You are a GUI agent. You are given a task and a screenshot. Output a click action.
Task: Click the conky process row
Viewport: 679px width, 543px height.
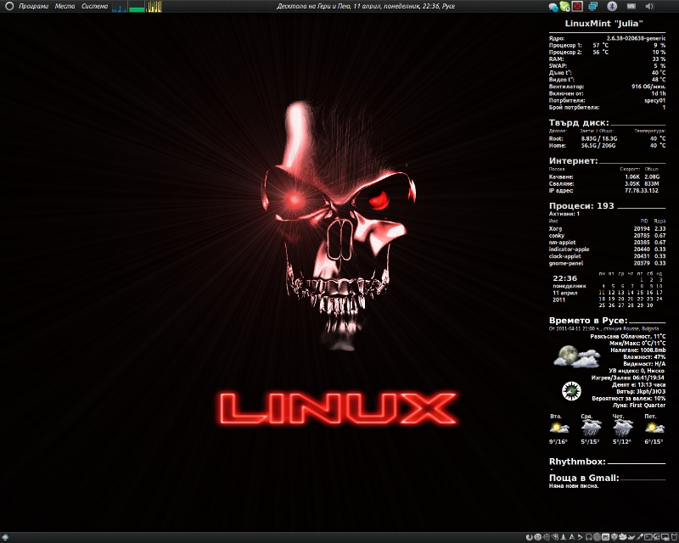(x=607, y=236)
